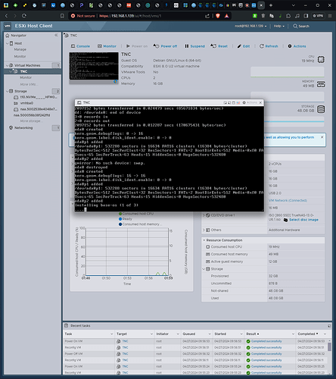The width and height of the screenshot is (336, 379).
Task: Click the Monitor toolbar button
Action: tap(107, 46)
